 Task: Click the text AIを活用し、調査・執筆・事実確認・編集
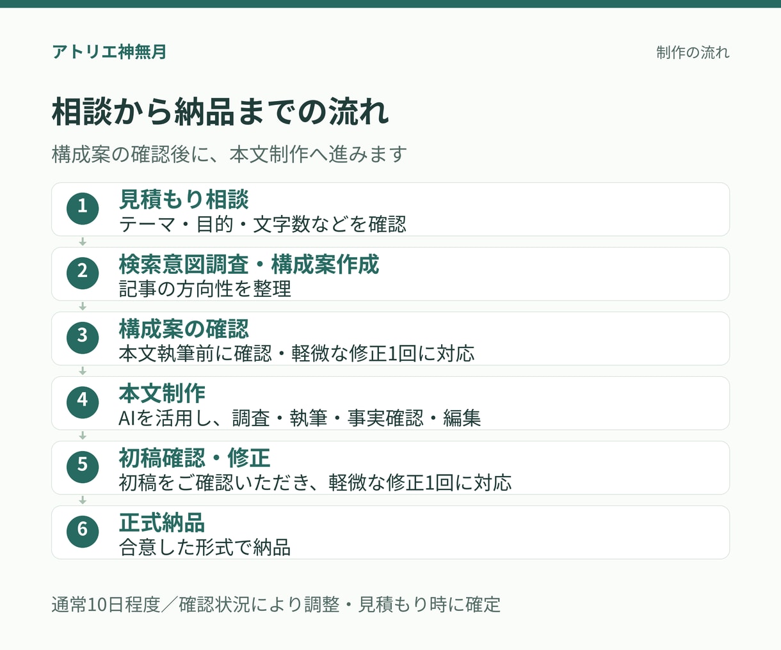pyautogui.click(x=300, y=418)
